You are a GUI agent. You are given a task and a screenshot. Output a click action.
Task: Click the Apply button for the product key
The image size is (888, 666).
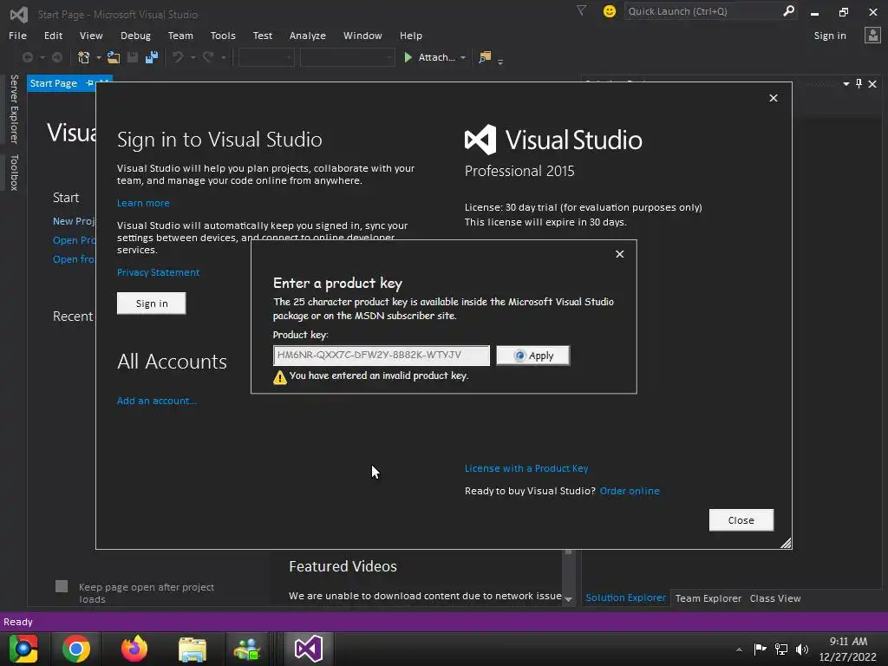click(533, 356)
